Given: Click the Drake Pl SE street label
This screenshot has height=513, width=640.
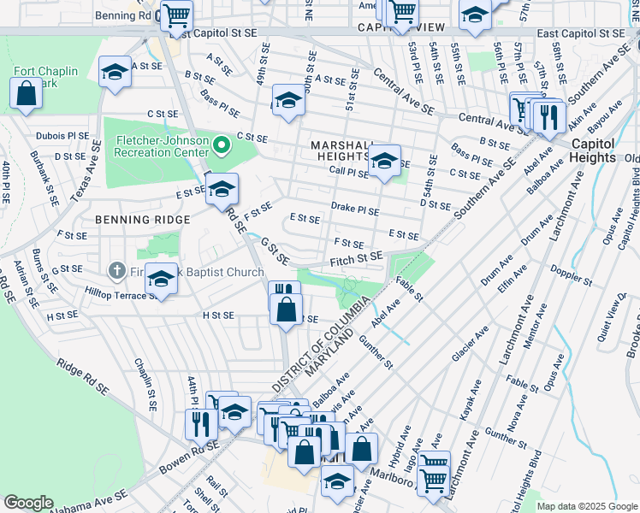Looking at the screenshot, I should (x=355, y=209).
